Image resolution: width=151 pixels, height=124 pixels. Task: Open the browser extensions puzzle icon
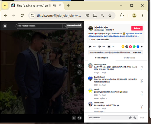coord(122,15)
